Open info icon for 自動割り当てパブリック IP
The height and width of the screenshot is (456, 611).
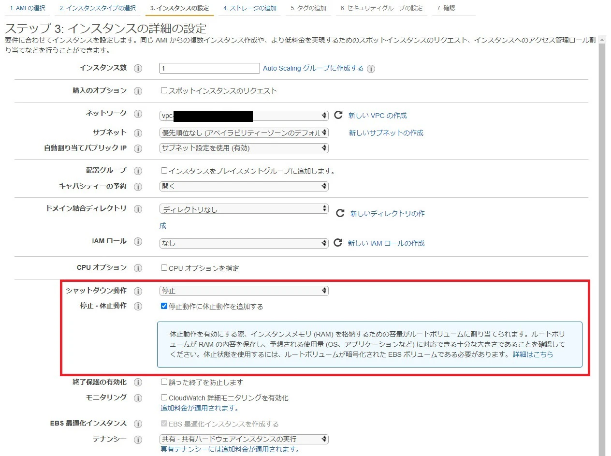[x=138, y=148]
